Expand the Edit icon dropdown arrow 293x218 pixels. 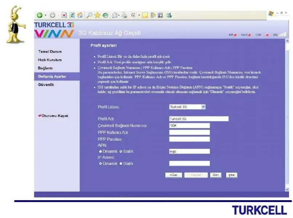tap(139, 15)
